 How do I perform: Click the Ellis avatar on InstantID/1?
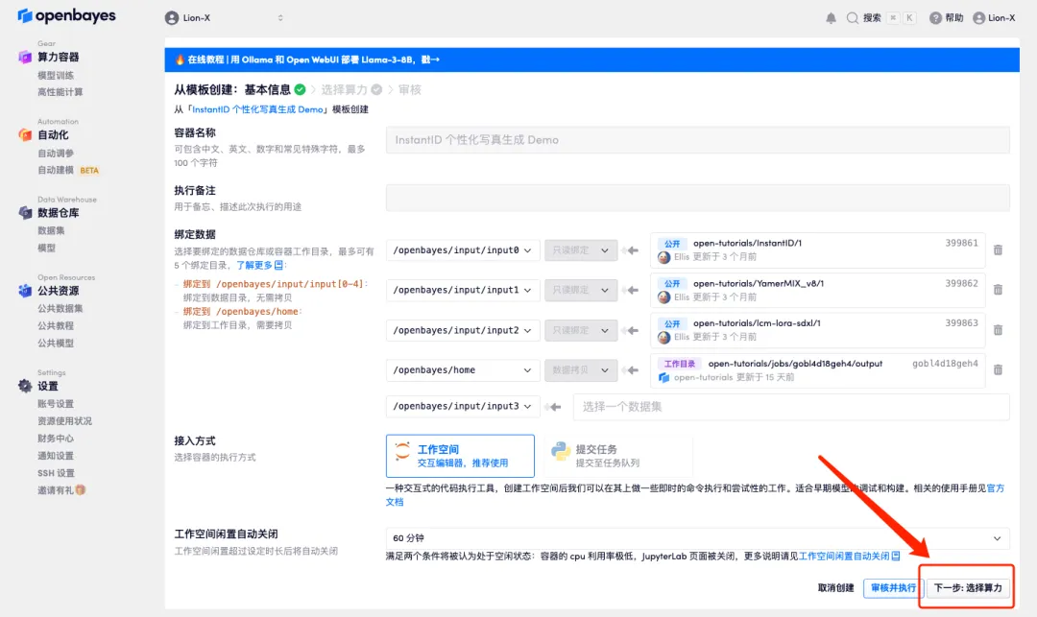click(x=664, y=257)
